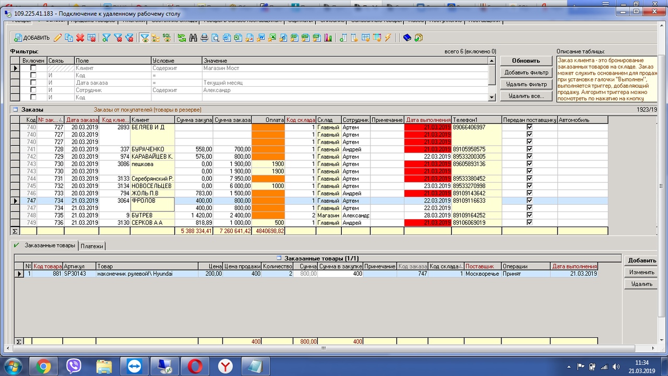This screenshot has width=668, height=376.
Task: Sort by the № заказа column header
Action: 50,120
